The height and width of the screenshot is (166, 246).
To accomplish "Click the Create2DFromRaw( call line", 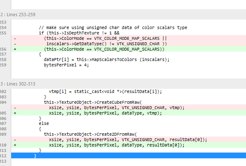I will pyautogui.click(x=90, y=134).
